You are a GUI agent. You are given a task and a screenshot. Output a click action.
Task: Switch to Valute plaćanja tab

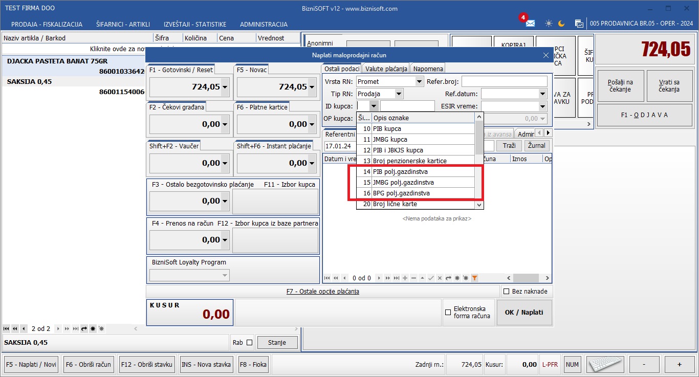point(386,69)
